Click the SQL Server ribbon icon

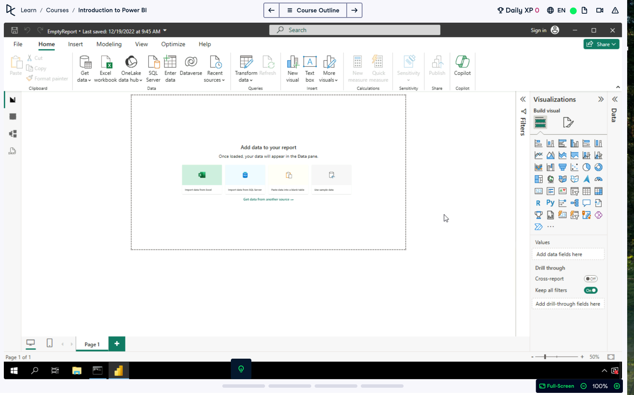tap(153, 69)
